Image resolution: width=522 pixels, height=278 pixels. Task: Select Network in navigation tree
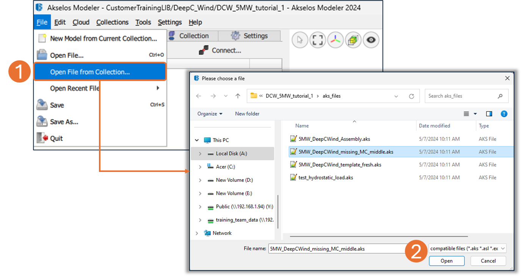(222, 233)
